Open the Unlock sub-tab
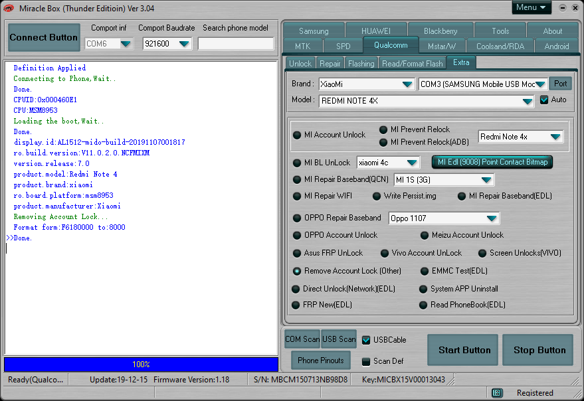The image size is (584, 401). 300,63
